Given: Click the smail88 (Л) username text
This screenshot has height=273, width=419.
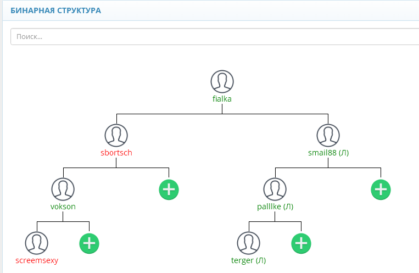Looking at the screenshot, I should pos(328,153).
